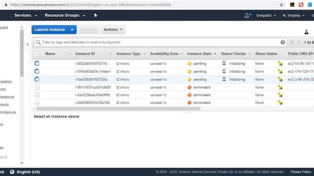Viewport: 314px width, 176px height.
Task: Click the red browser extension icon
Action: pyautogui.click(x=301, y=4)
